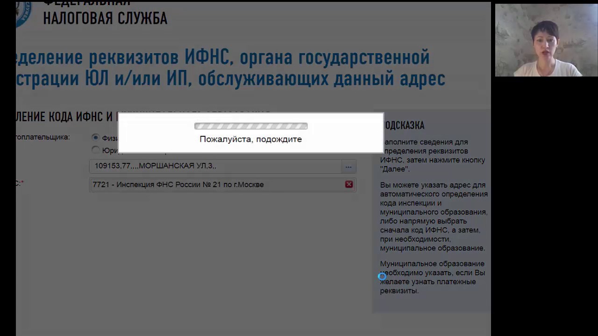Click the 'НАЛОГОВАЯ СЛУЖБА' header text
Viewport: 598px width, 336px height.
tap(105, 18)
